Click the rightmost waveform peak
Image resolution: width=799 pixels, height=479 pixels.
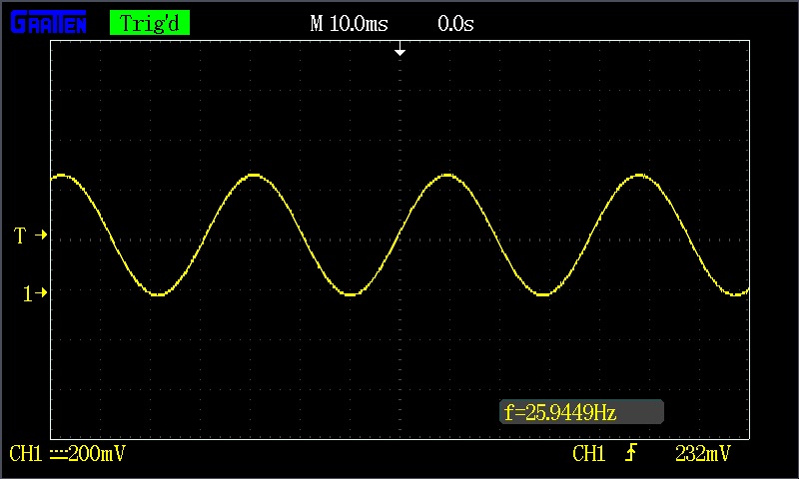[x=639, y=175]
